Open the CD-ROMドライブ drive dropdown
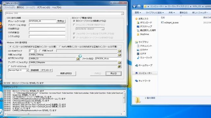 click(35, 51)
